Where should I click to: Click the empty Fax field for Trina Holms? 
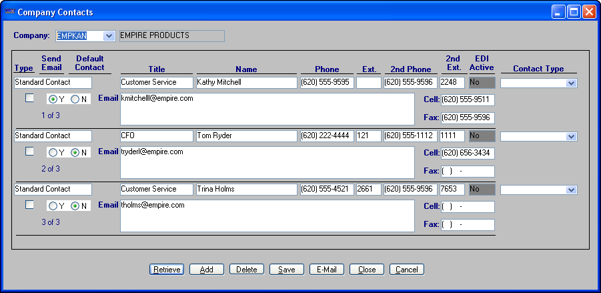coord(467,225)
